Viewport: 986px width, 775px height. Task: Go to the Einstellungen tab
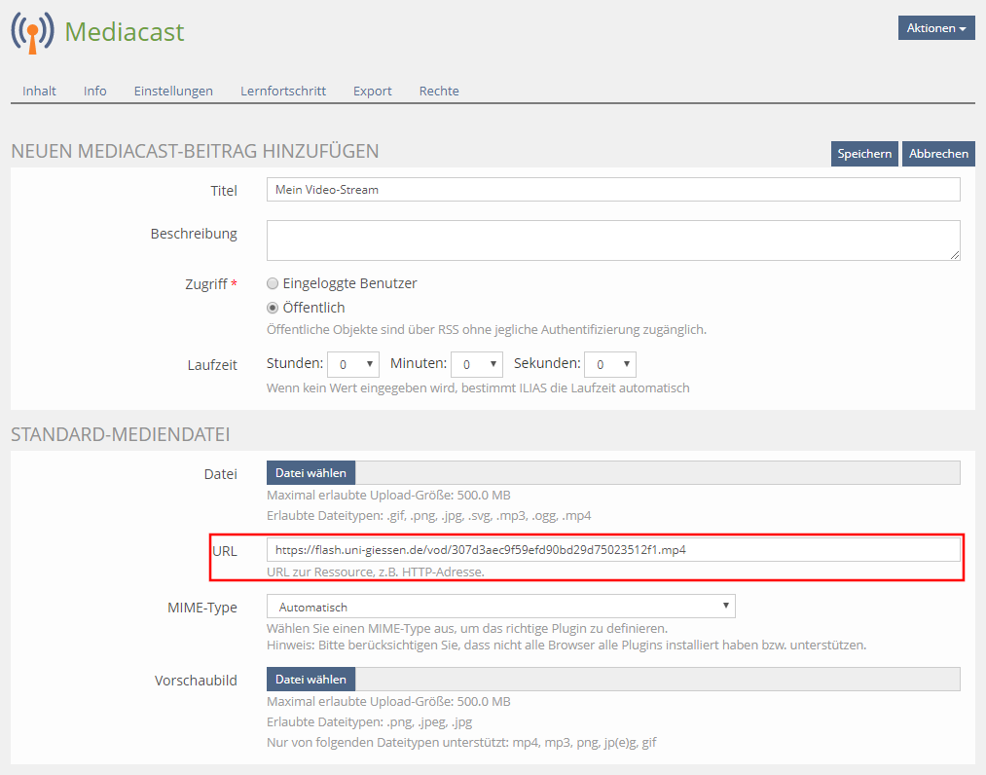tap(173, 91)
